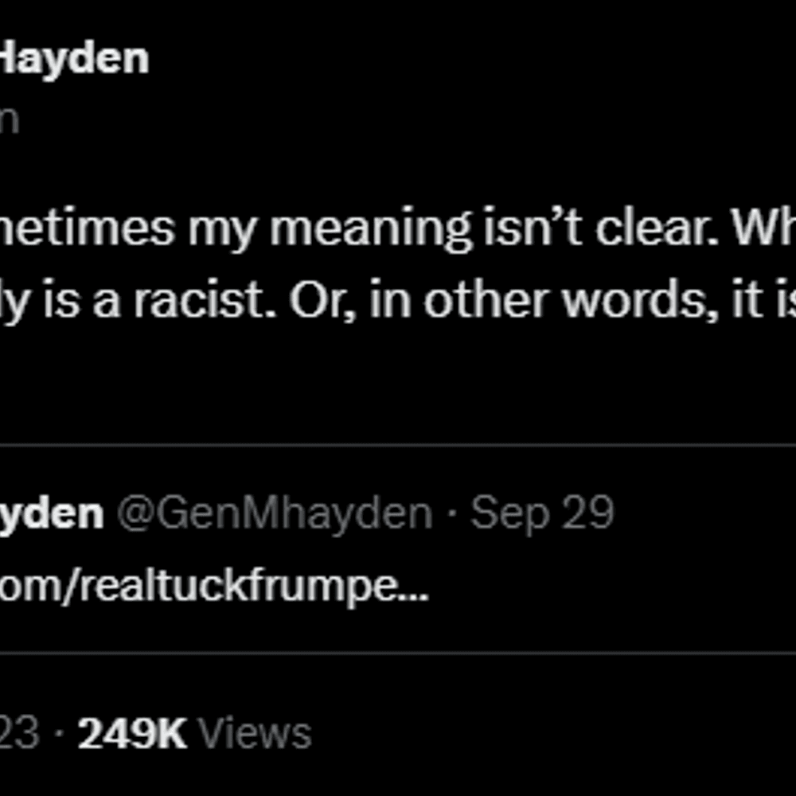This screenshot has height=796, width=796.
Task: Select the bold quoted author name before @GenMhayden
Action: point(51,514)
